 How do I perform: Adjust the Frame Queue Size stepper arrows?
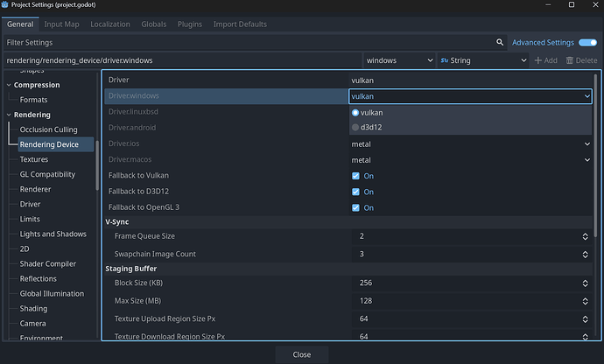(x=585, y=237)
